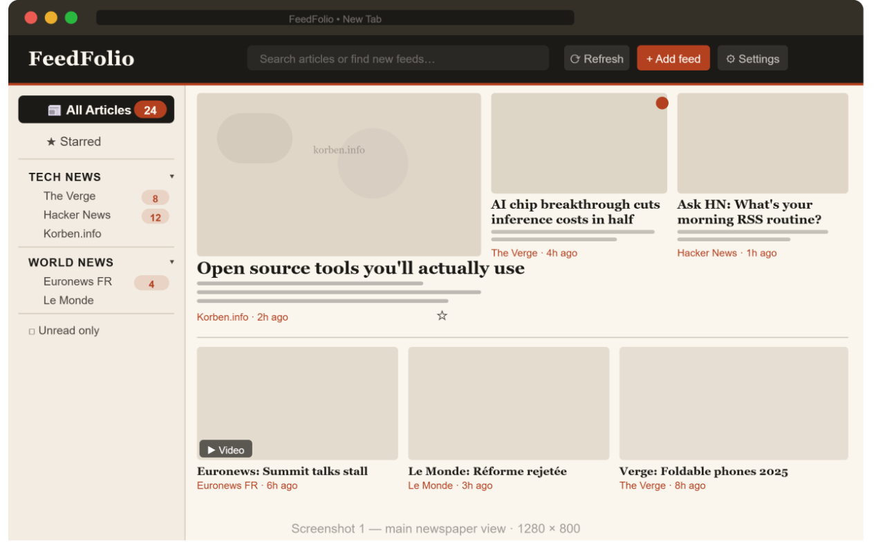Click the "The Verge · 4h ago" source line
Screen dimensions: 885x553
(534, 253)
